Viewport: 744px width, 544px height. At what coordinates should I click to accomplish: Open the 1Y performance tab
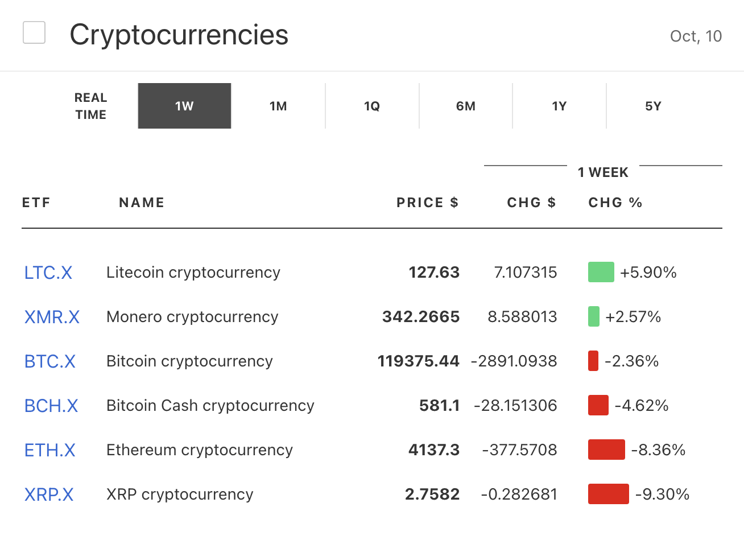point(559,106)
